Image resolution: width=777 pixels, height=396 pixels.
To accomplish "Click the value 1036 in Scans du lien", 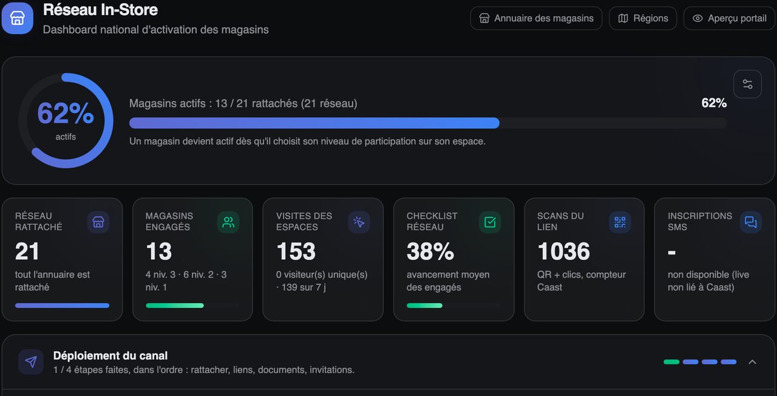I will (563, 251).
